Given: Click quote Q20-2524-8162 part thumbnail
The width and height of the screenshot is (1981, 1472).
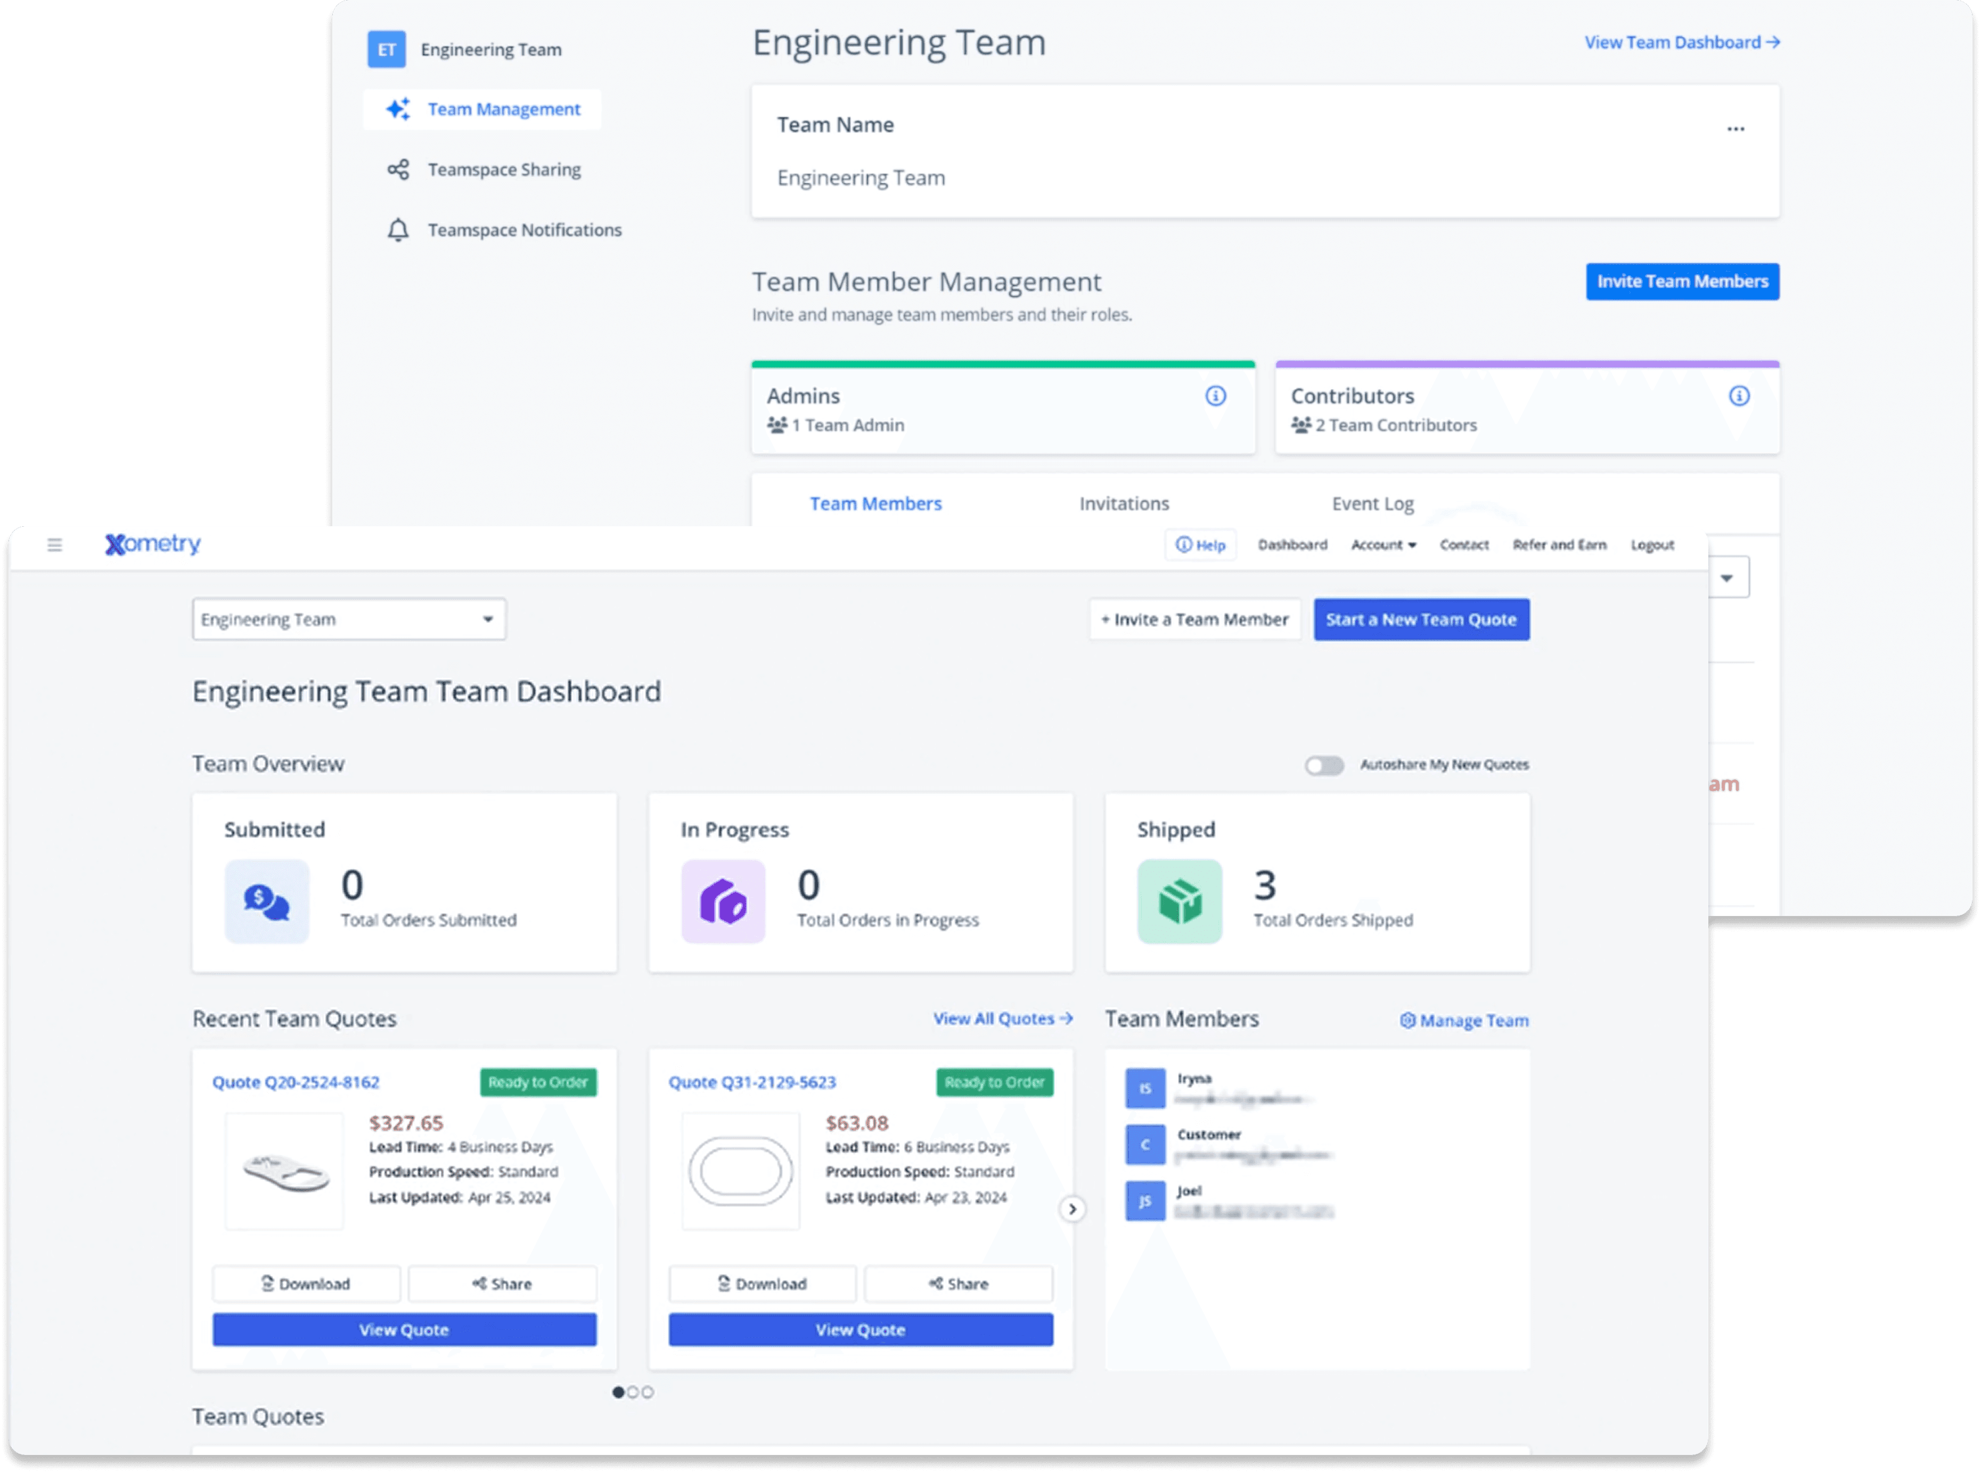Looking at the screenshot, I should tap(284, 1171).
